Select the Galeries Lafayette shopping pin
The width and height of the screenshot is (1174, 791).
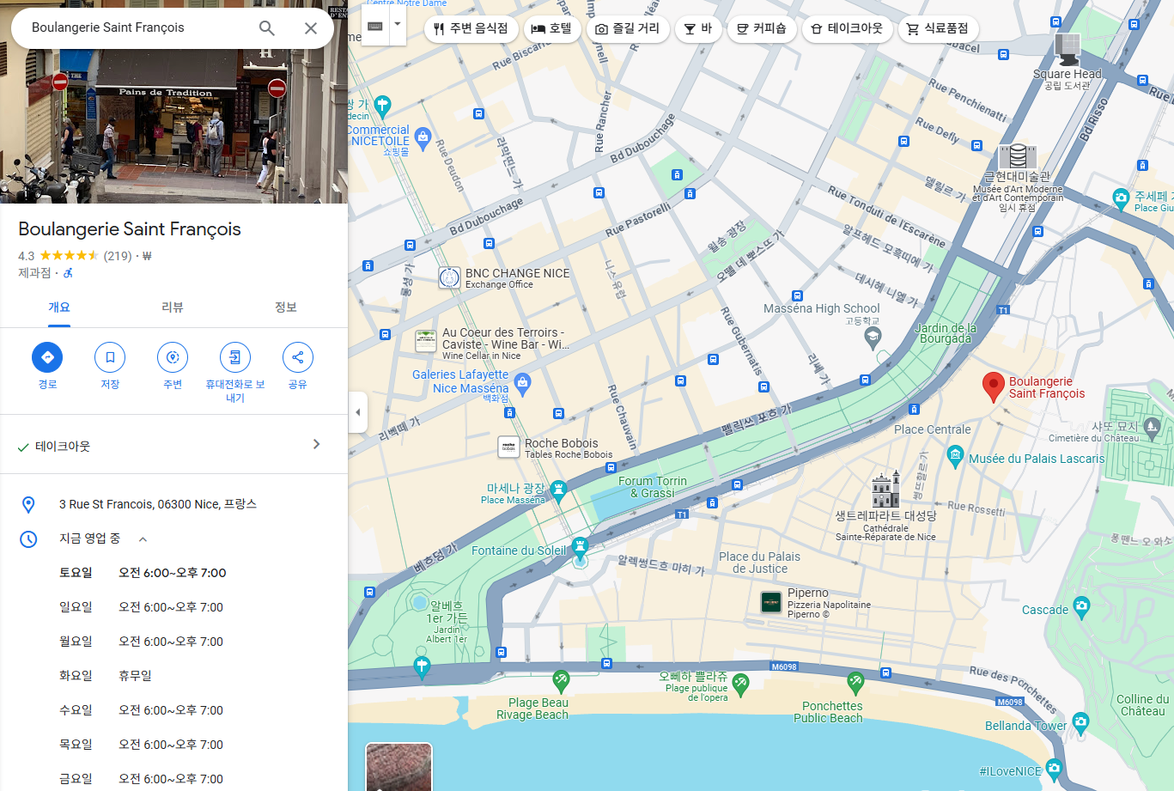pyautogui.click(x=522, y=382)
